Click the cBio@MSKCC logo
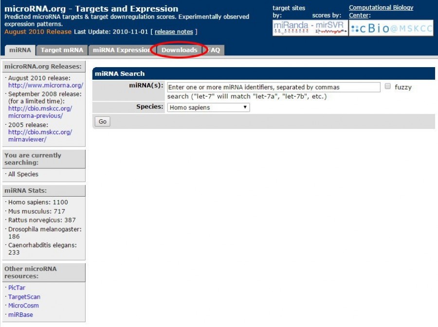This screenshot has height=327, width=438. pyautogui.click(x=391, y=28)
